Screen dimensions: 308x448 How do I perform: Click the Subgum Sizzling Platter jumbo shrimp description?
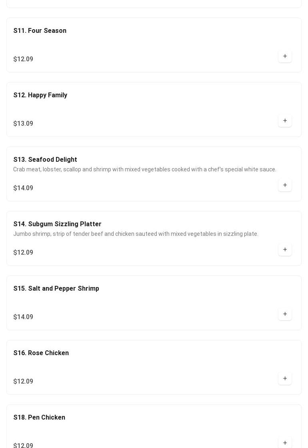tap(136, 234)
